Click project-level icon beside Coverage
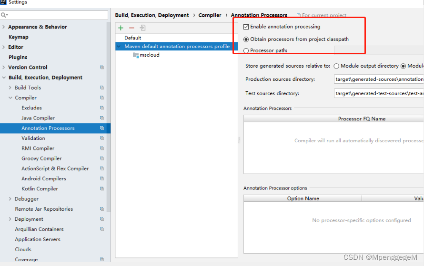This screenshot has height=266, width=424. (x=102, y=259)
